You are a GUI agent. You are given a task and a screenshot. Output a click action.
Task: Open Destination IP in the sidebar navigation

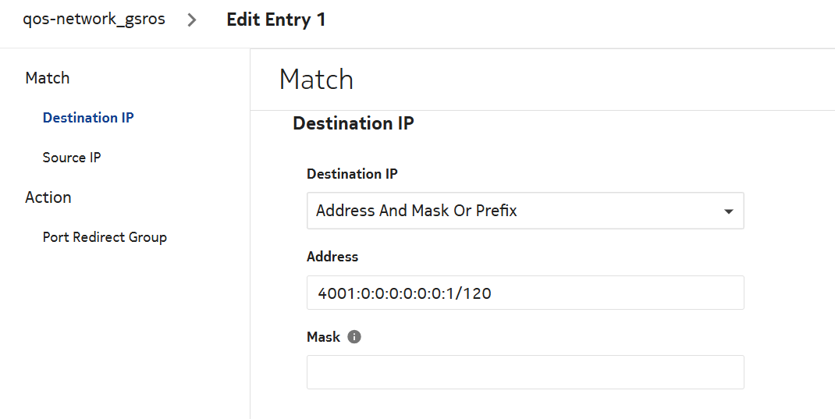(88, 118)
